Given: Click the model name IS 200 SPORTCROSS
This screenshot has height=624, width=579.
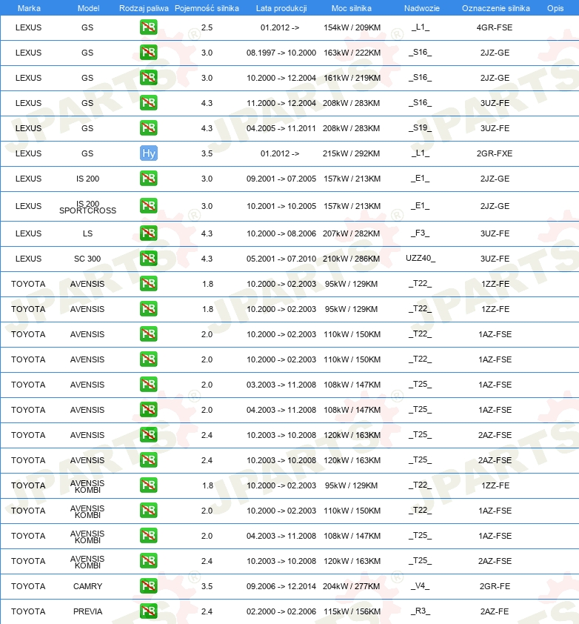Looking at the screenshot, I should tap(87, 207).
